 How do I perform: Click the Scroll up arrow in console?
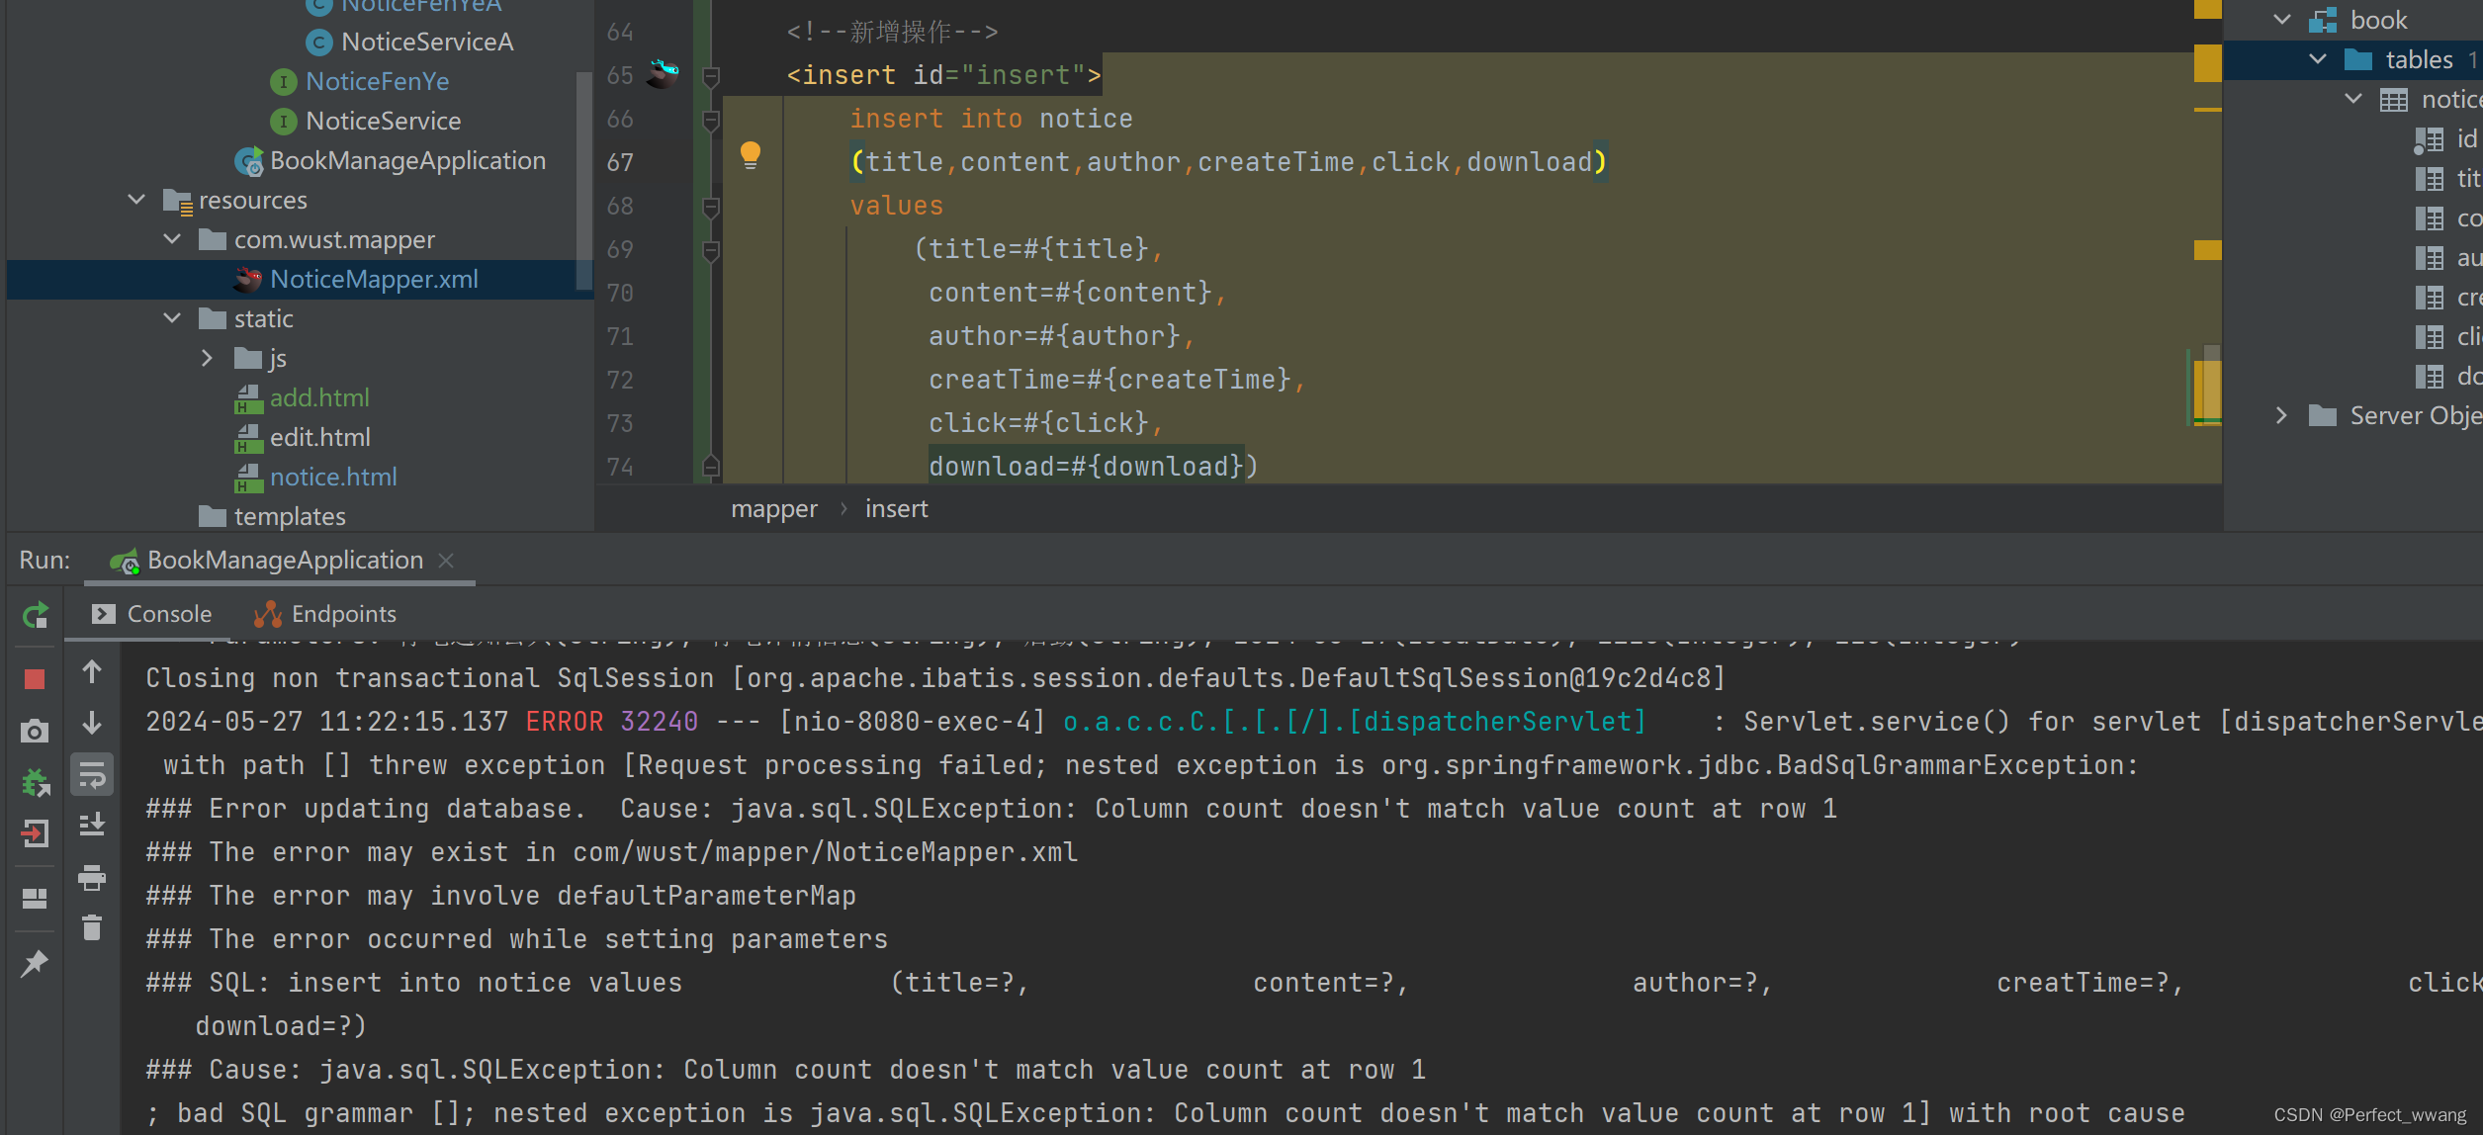[92, 672]
